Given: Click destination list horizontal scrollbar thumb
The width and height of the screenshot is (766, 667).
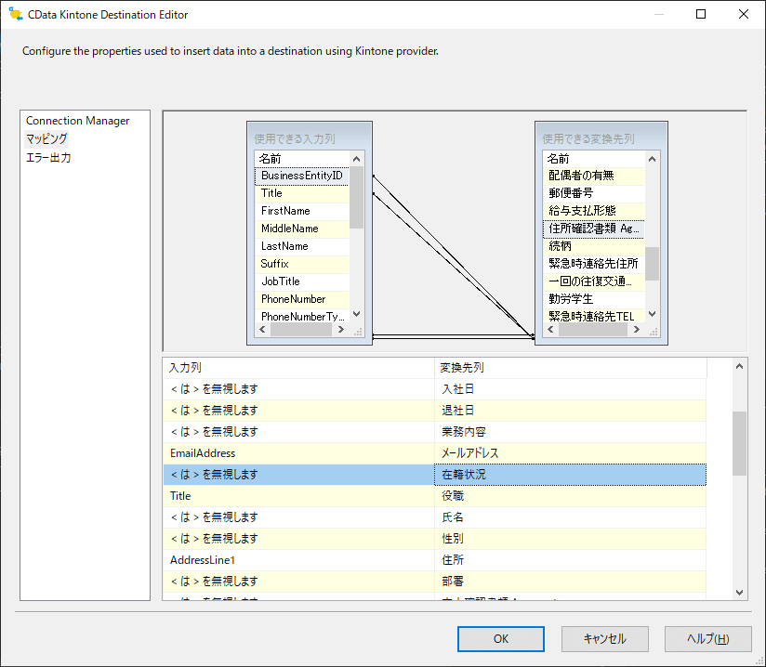Looking at the screenshot, I should tap(592, 330).
